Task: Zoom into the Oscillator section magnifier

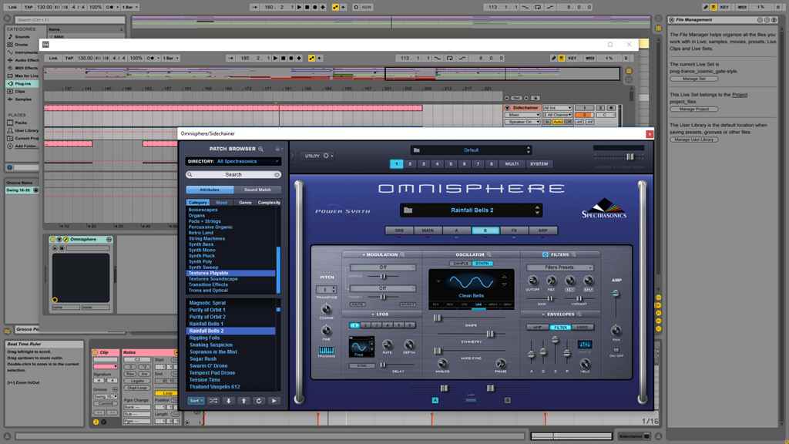Action: point(489,254)
